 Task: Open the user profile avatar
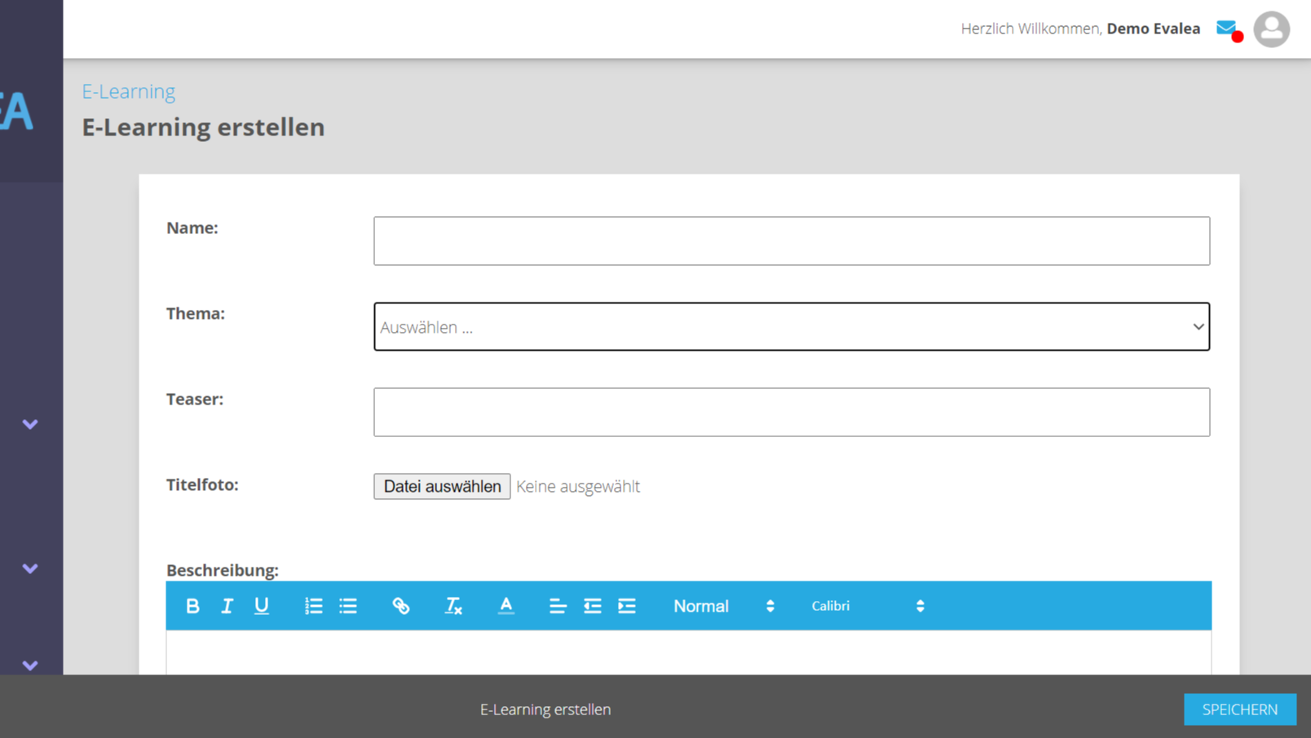click(1272, 29)
